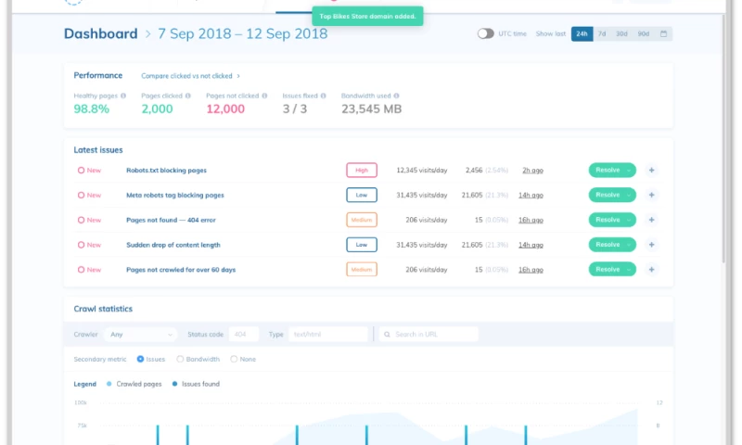Image resolution: width=742 pixels, height=445 pixels.
Task: Open the calendar date picker icon
Action: [663, 34]
